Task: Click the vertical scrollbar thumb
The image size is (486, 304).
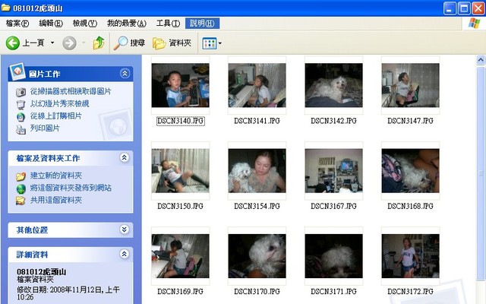Action: coord(481,173)
